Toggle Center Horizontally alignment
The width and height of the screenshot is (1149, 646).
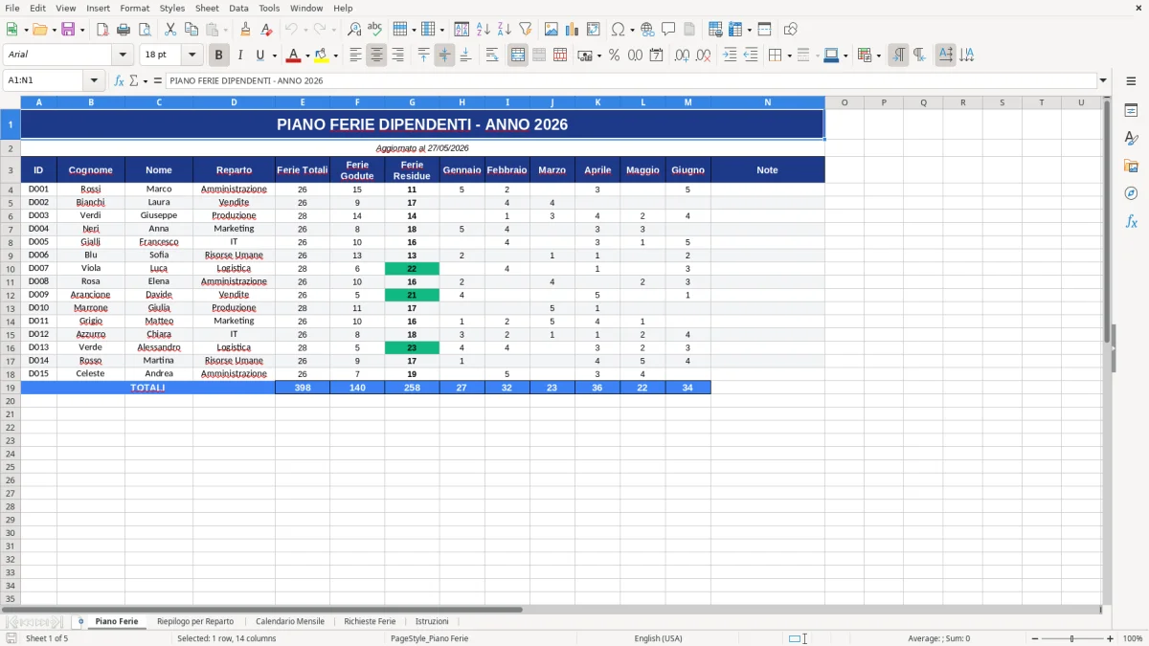pyautogui.click(x=376, y=56)
